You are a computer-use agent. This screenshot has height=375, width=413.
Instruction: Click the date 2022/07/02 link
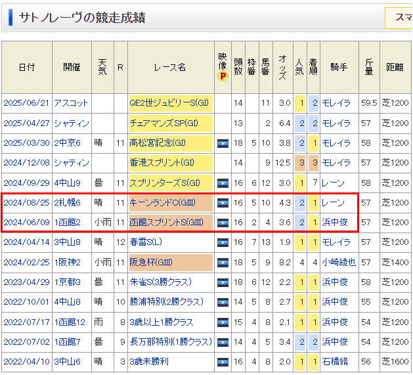[x=26, y=342]
